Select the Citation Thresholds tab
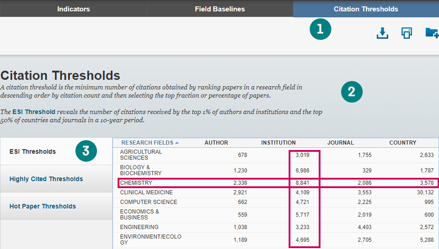 tap(366, 9)
